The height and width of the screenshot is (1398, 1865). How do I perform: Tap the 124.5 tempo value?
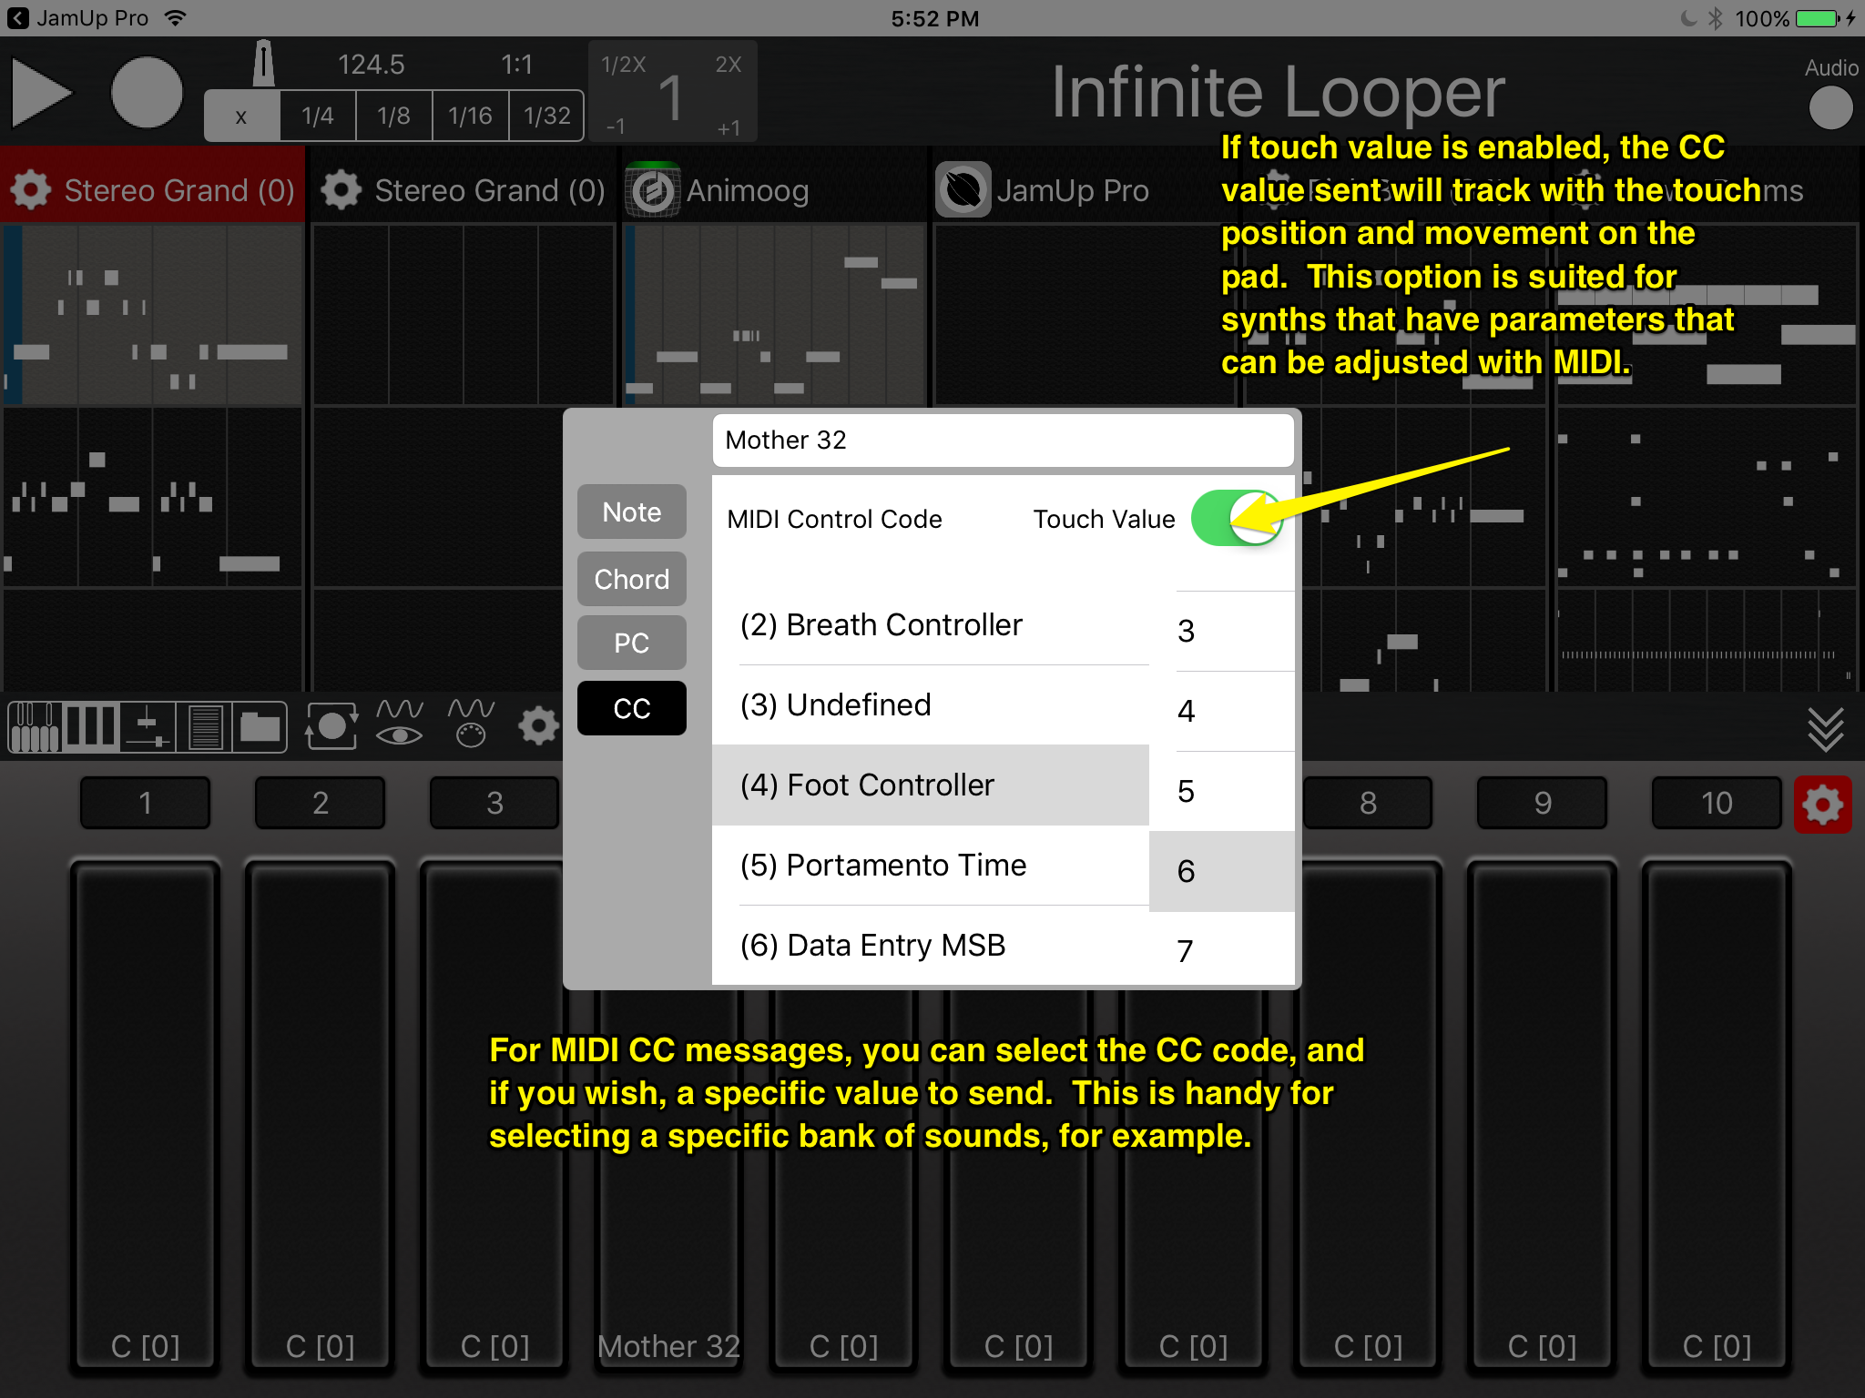tap(371, 65)
